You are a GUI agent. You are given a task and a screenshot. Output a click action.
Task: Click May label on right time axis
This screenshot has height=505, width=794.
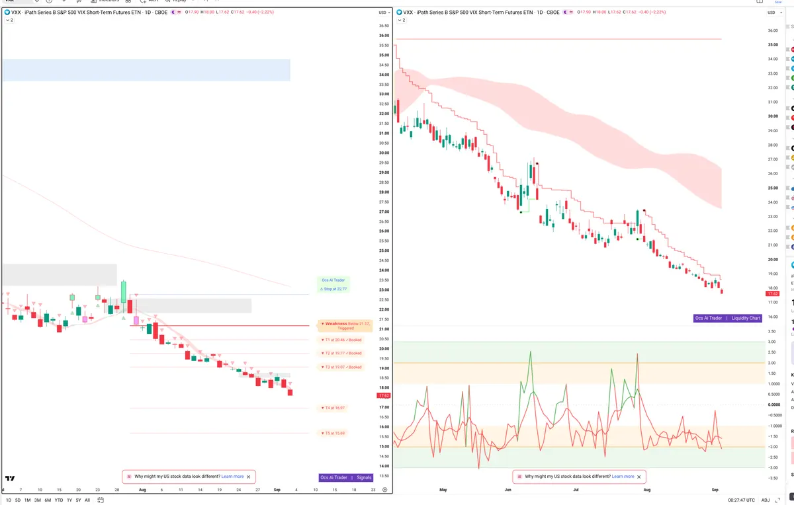[443, 490]
